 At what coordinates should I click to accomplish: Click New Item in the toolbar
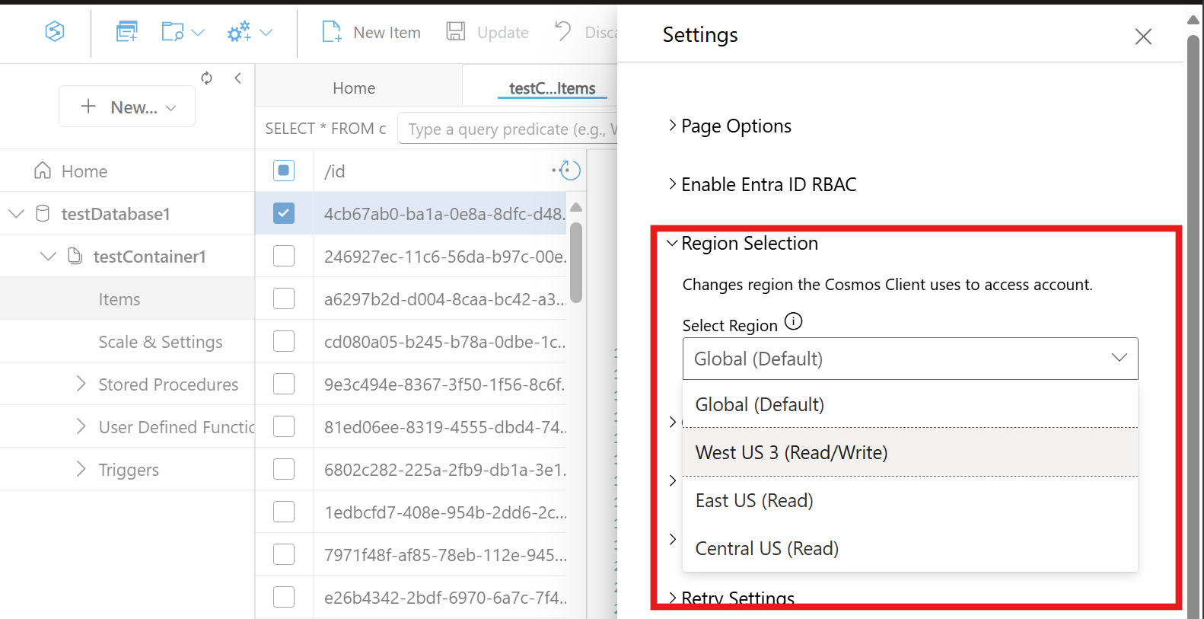tap(371, 32)
